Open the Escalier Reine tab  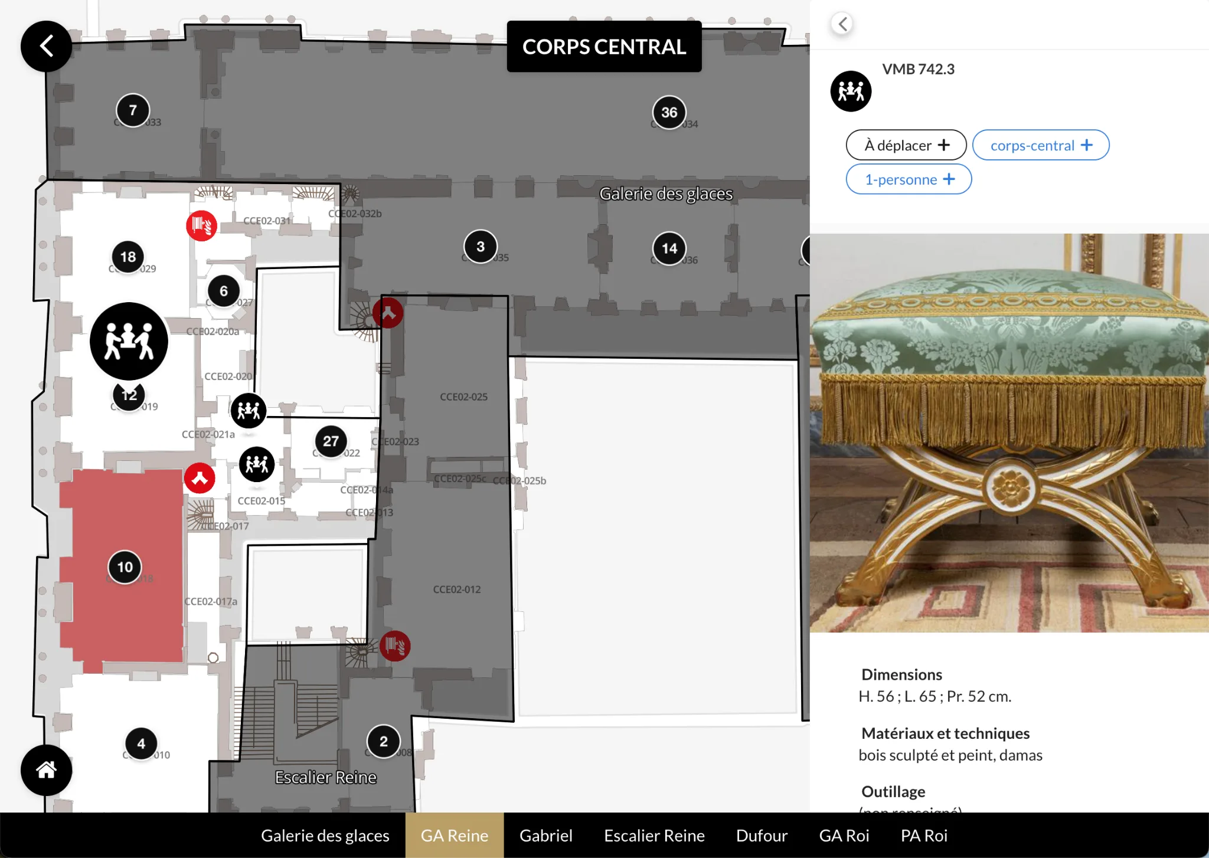click(654, 836)
